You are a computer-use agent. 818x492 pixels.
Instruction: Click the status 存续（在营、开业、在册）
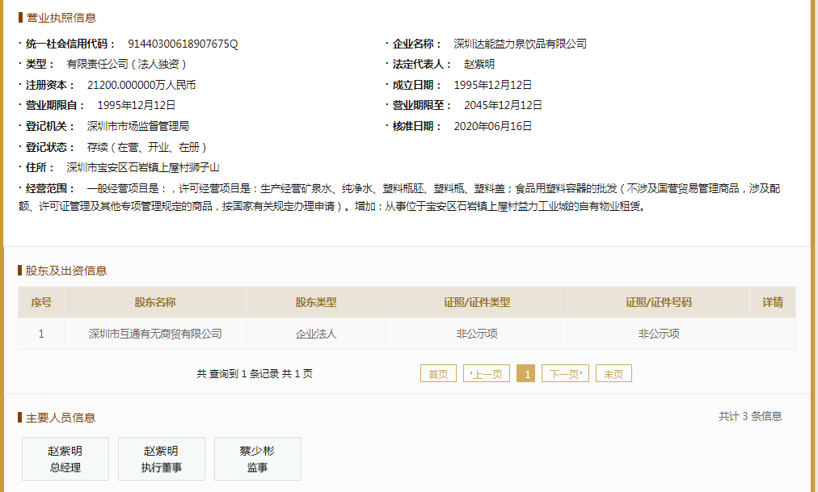(x=148, y=147)
